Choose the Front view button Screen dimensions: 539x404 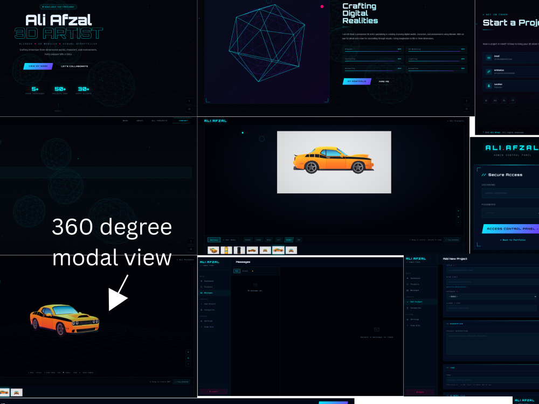[x=259, y=240]
